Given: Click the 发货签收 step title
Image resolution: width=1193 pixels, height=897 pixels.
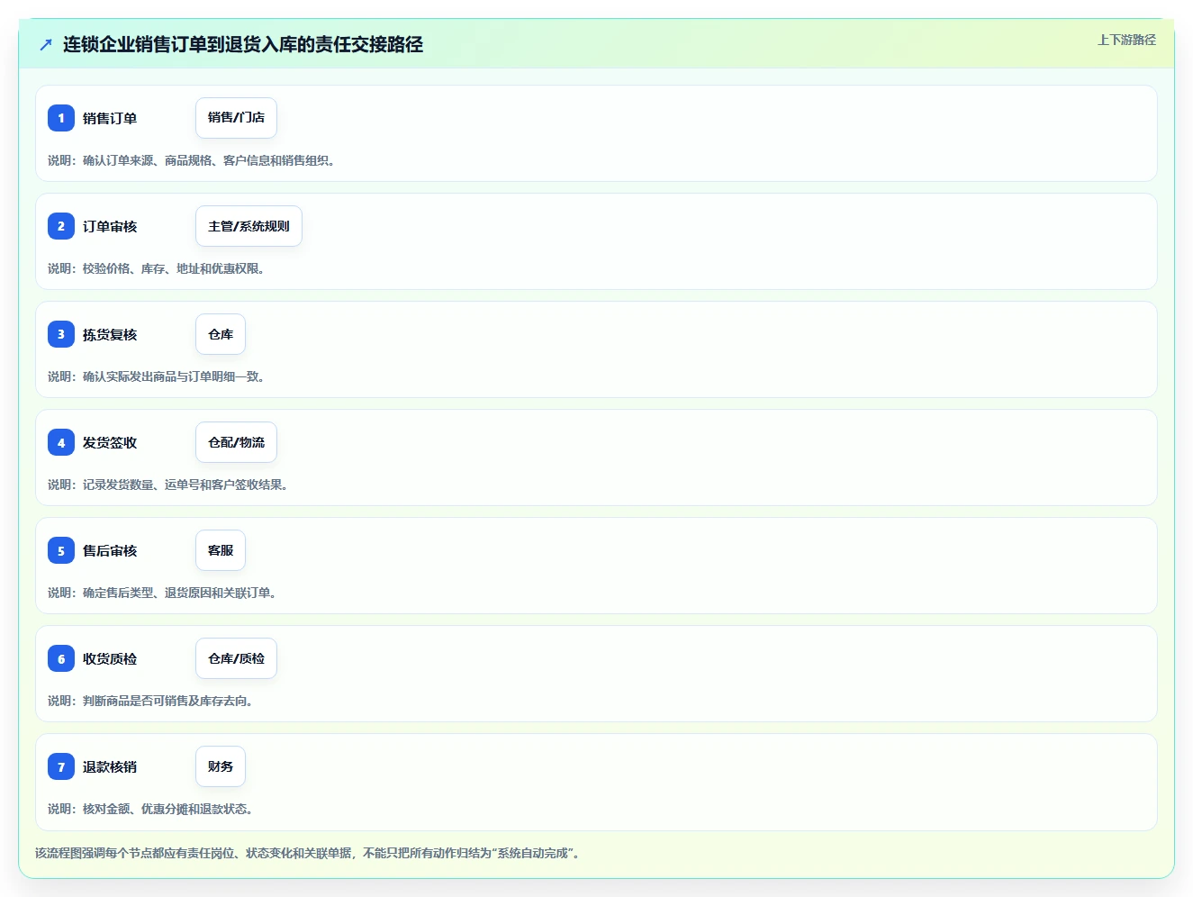Looking at the screenshot, I should coord(110,442).
